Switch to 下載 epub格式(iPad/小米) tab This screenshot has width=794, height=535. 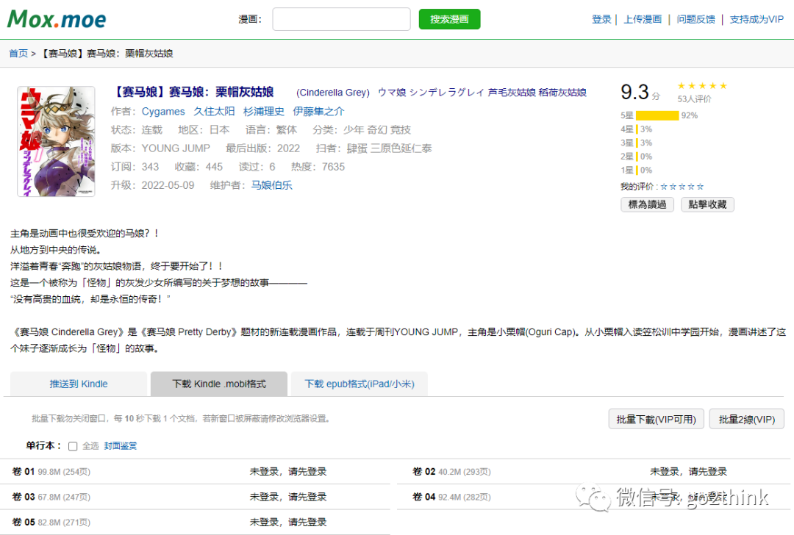[x=359, y=384]
